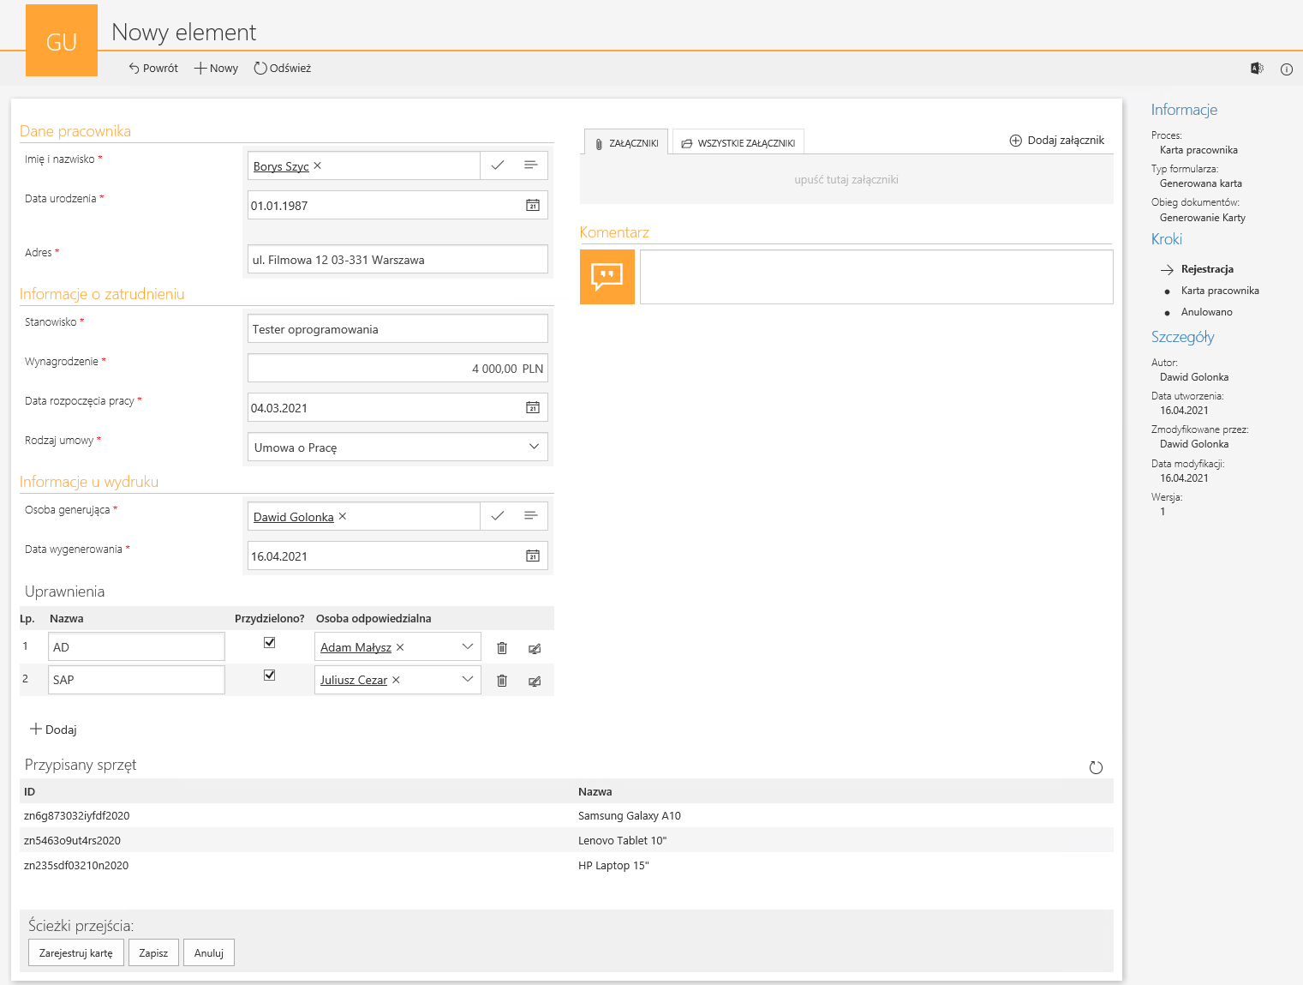Image resolution: width=1303 pixels, height=985 pixels.
Task: Refresh the page with Odśwież
Action: [282, 68]
